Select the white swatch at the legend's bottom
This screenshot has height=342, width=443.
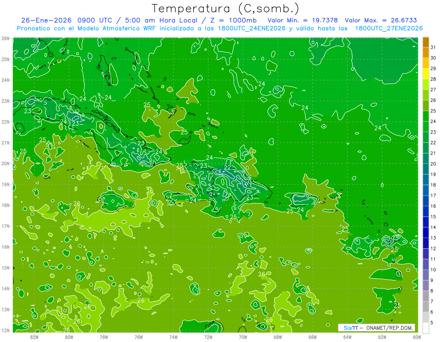[x=426, y=328]
